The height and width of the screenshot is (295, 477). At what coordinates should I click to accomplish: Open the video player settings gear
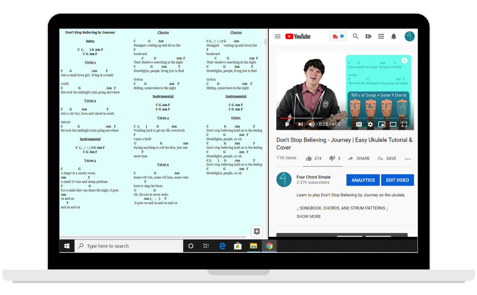pos(370,124)
